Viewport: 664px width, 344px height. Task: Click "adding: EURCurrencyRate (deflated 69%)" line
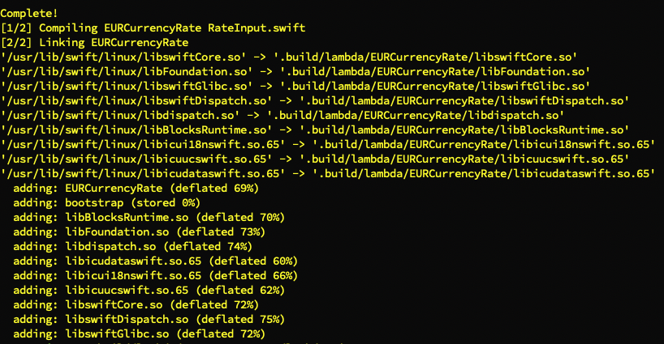click(136, 188)
